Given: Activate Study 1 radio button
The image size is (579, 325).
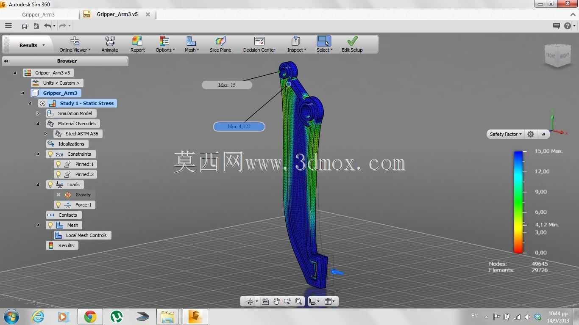Looking at the screenshot, I should pos(42,103).
